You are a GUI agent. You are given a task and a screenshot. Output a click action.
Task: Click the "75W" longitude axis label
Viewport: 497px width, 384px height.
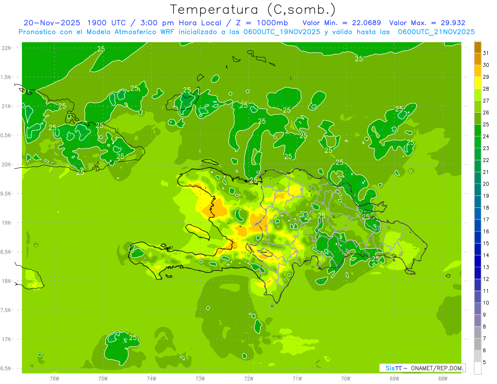coord(103,378)
